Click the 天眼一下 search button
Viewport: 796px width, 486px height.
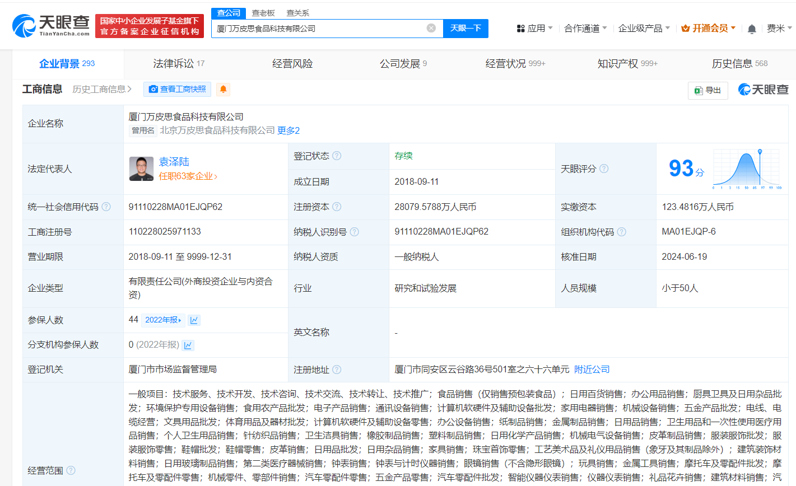tap(466, 28)
